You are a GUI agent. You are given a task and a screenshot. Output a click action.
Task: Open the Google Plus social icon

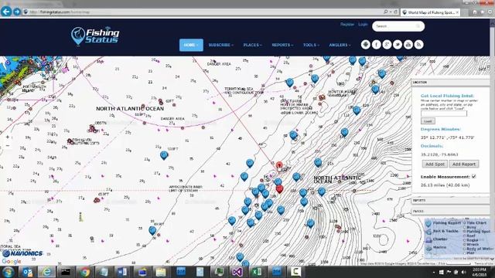coord(387,45)
